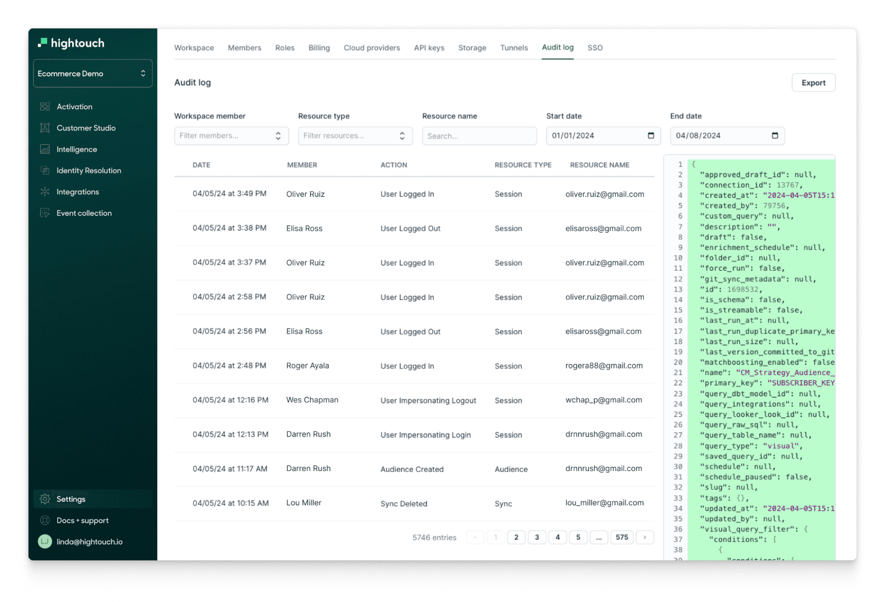
Task: Select the Customer Studio icon in sidebar
Action: coord(46,127)
